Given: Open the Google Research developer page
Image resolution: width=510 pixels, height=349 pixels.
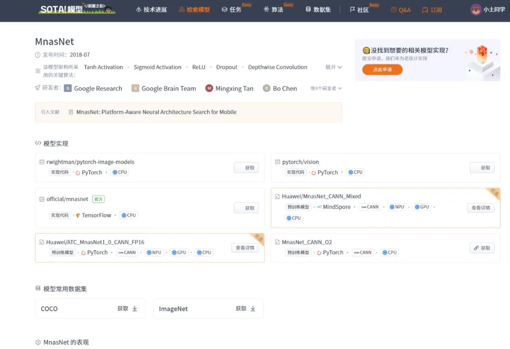Looking at the screenshot, I should pyautogui.click(x=98, y=88).
